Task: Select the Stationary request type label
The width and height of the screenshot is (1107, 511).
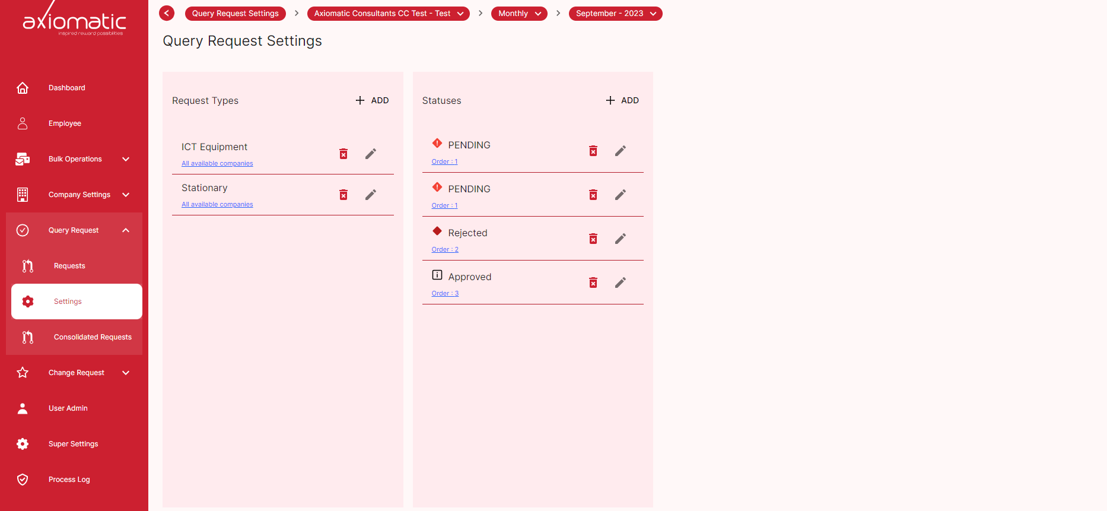Action: [x=204, y=188]
